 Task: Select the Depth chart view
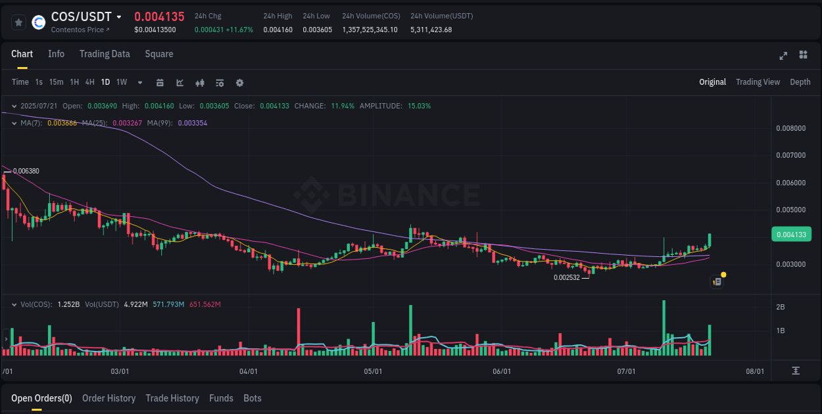(800, 82)
